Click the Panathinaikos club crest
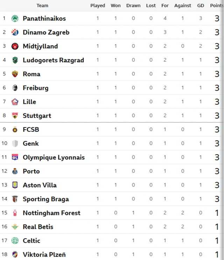This screenshot has width=224, height=260. (15, 19)
